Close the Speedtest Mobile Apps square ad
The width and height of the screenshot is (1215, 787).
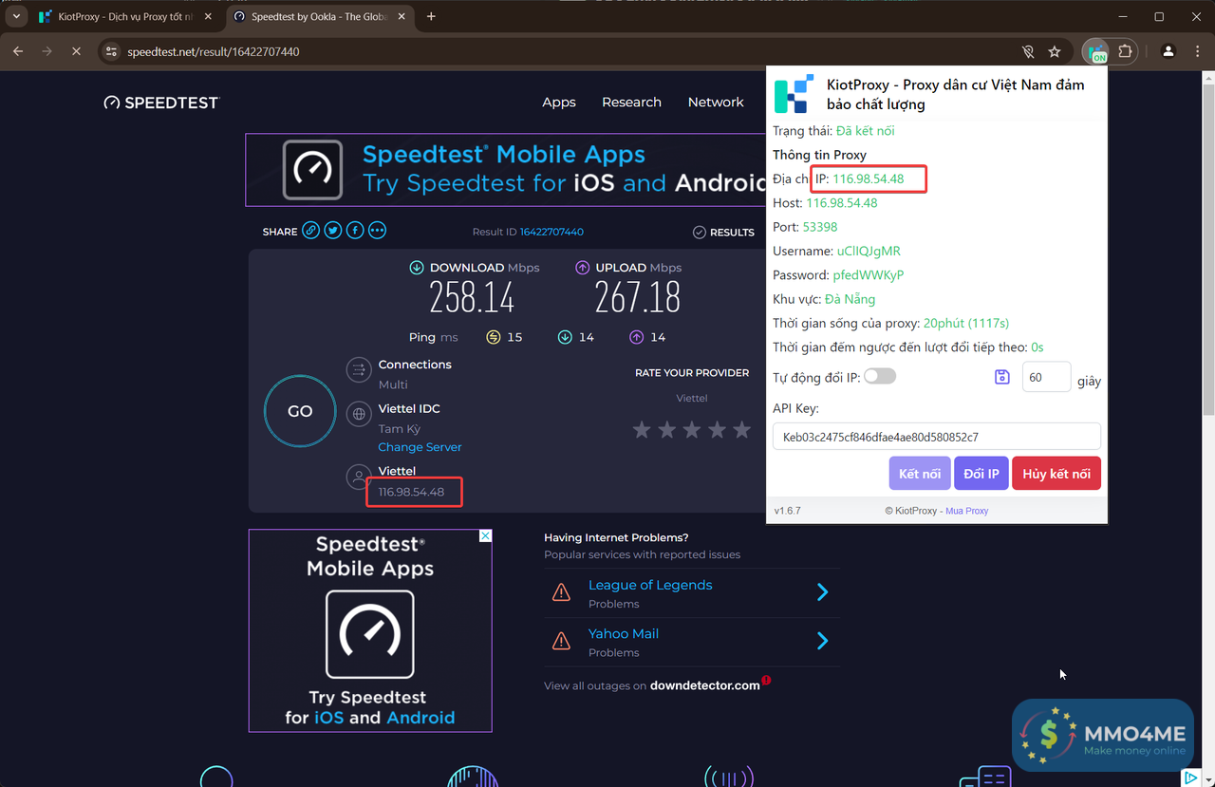pyautogui.click(x=486, y=535)
